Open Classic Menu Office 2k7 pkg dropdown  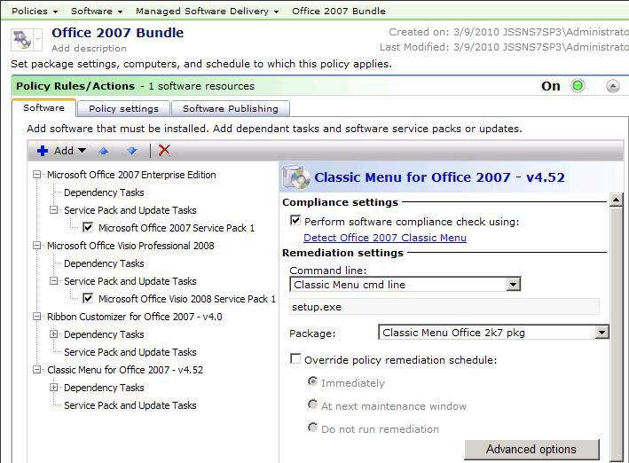click(601, 333)
